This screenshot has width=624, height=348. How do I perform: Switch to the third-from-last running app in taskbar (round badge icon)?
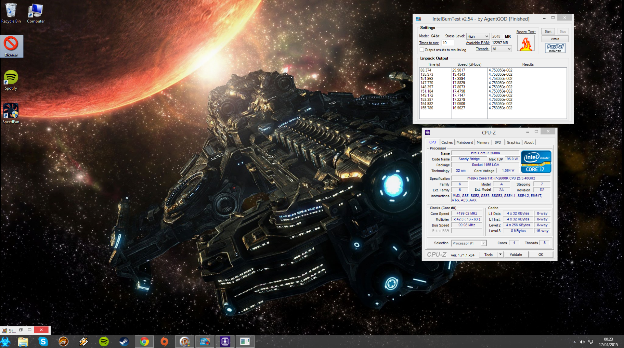pyautogui.click(x=185, y=342)
